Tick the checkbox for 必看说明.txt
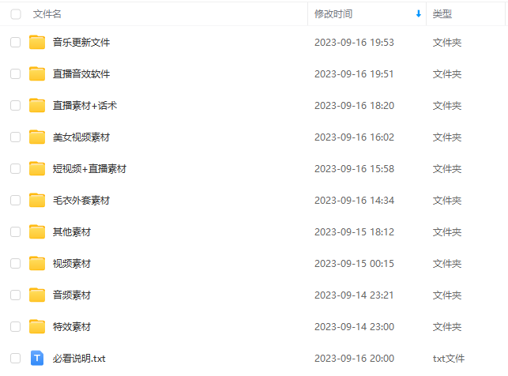The height and width of the screenshot is (376, 508). point(16,358)
